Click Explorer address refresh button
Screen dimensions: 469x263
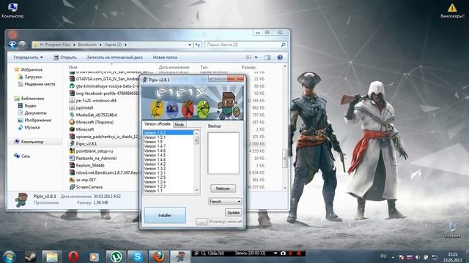pos(198,45)
